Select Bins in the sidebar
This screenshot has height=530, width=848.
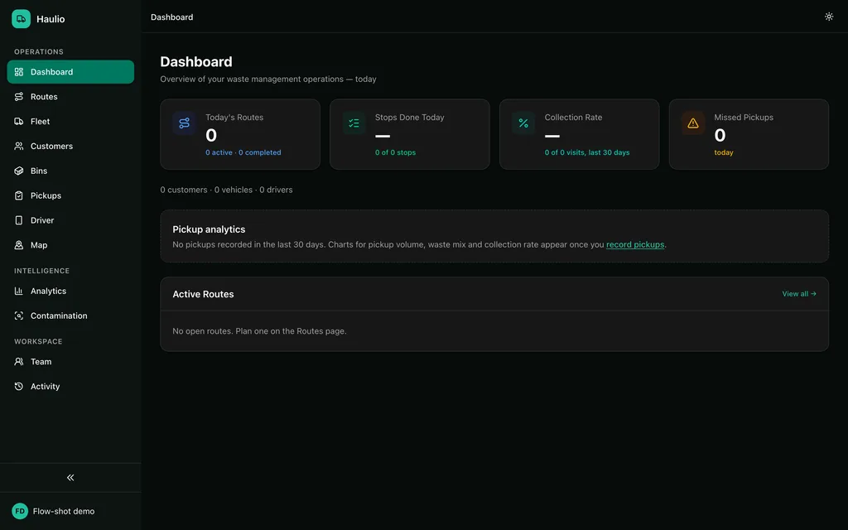click(70, 171)
